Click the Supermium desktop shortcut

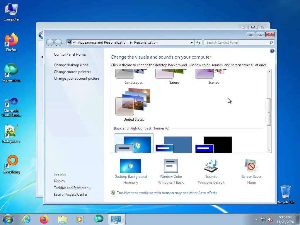[11, 73]
